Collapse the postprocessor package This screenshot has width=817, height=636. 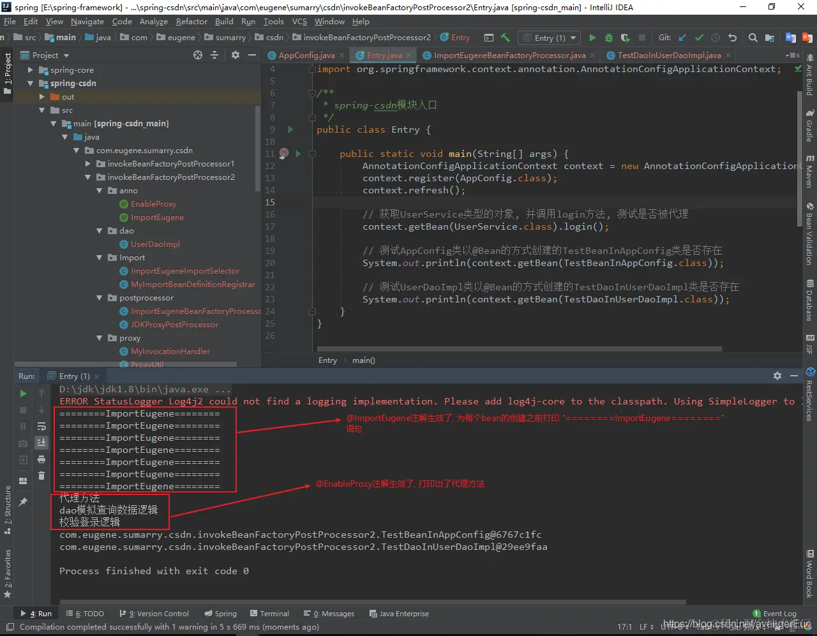click(x=100, y=298)
